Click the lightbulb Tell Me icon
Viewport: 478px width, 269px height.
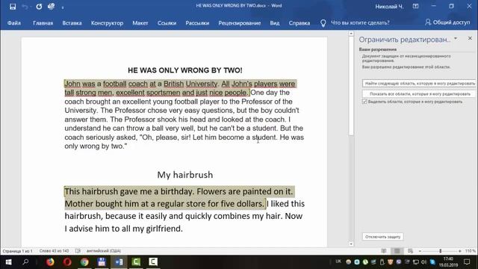pyautogui.click(x=323, y=23)
